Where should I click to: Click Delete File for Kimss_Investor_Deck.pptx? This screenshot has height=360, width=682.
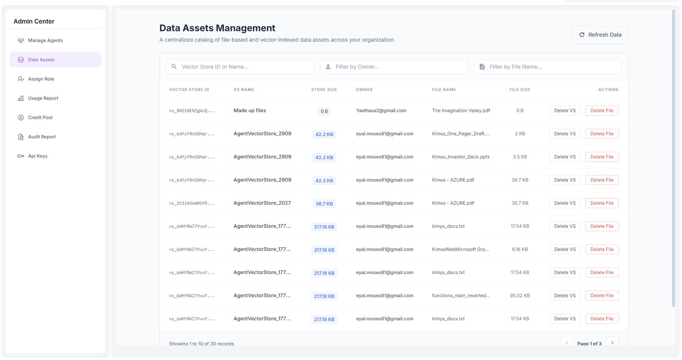point(602,157)
